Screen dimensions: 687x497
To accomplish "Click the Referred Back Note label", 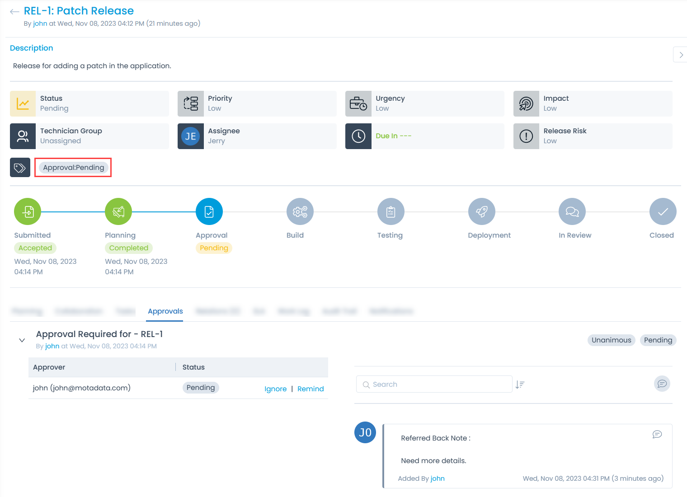I will 436,438.
